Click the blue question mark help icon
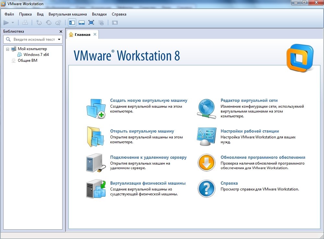 [x=206, y=189]
